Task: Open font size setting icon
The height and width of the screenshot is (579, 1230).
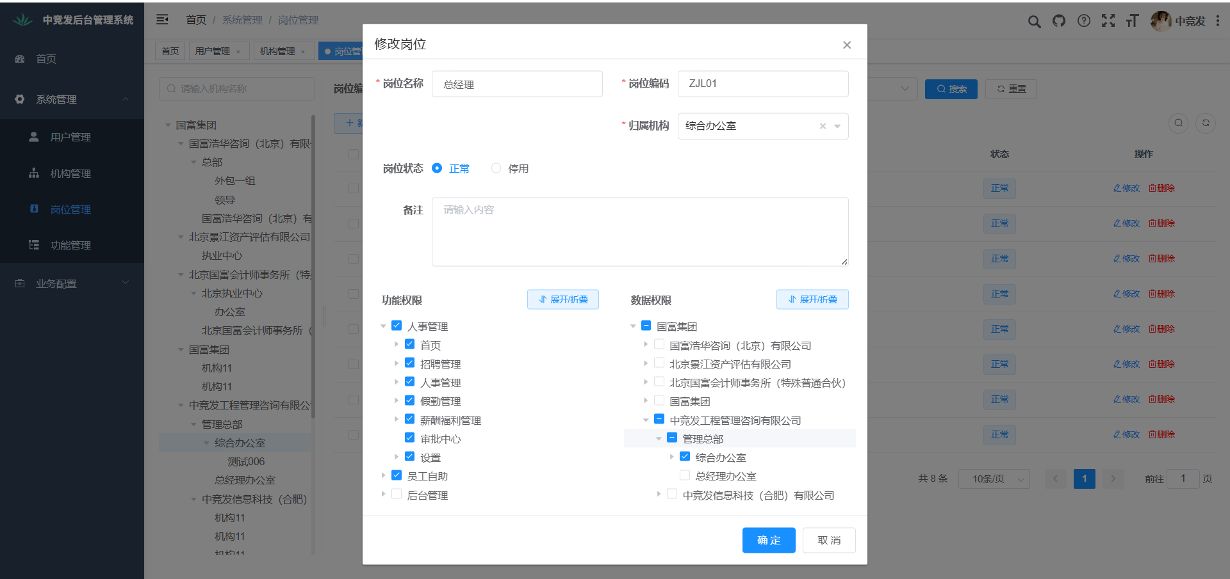Action: coord(1133,21)
